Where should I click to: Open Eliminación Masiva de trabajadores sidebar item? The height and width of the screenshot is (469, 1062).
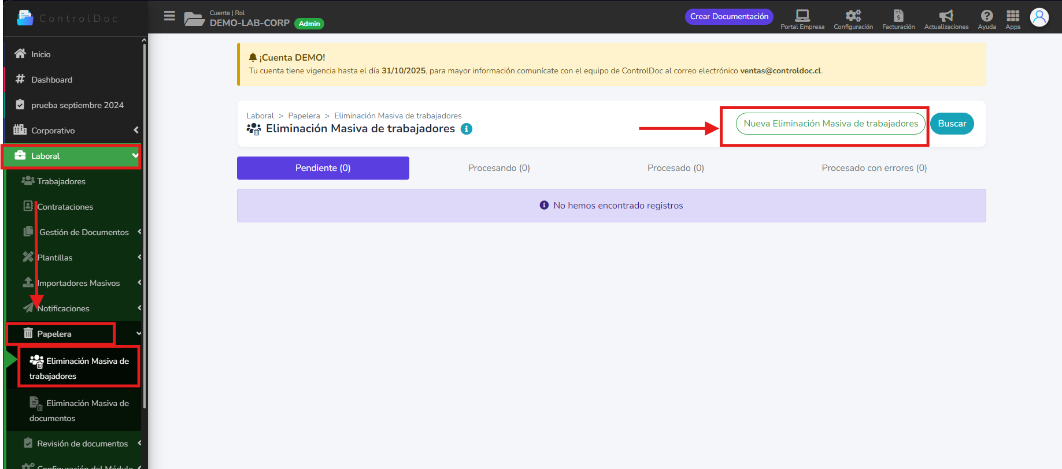click(x=79, y=368)
